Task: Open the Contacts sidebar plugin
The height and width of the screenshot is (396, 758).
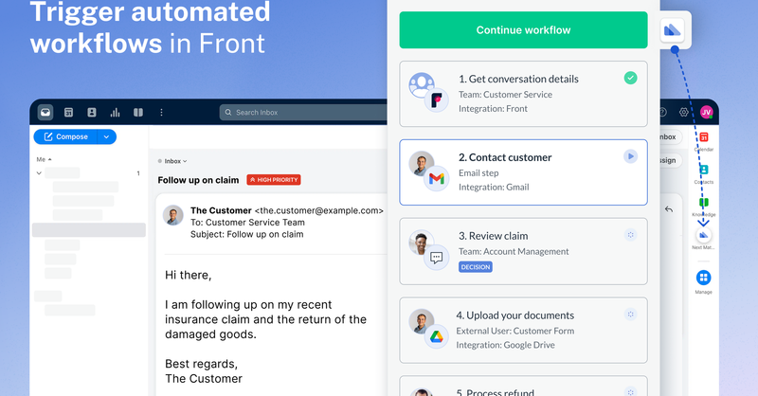Action: click(x=703, y=170)
